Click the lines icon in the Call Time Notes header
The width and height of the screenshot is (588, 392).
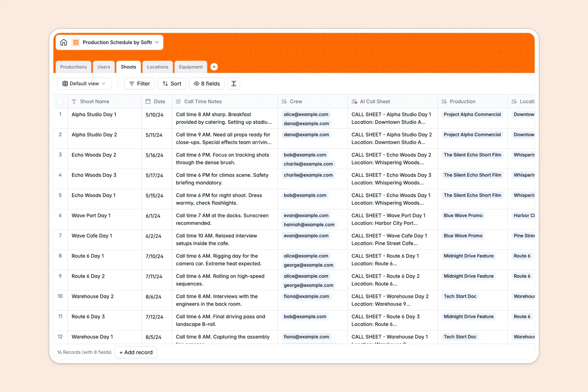(x=178, y=101)
